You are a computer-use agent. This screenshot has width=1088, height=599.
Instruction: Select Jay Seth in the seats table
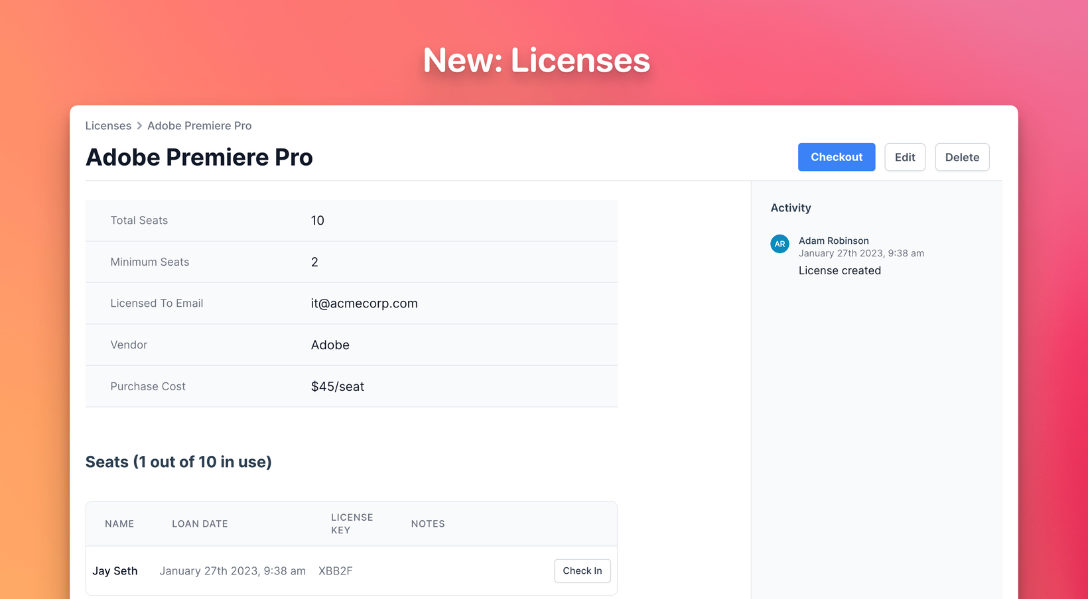pyautogui.click(x=115, y=571)
